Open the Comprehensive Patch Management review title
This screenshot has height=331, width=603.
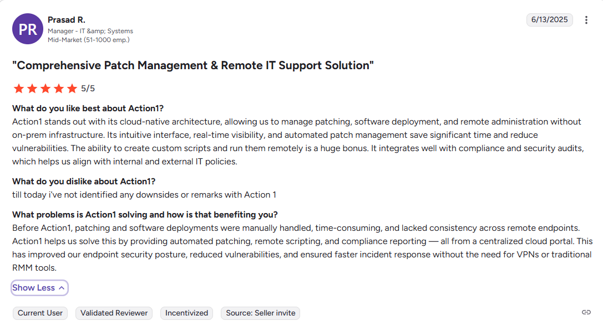[x=193, y=65]
